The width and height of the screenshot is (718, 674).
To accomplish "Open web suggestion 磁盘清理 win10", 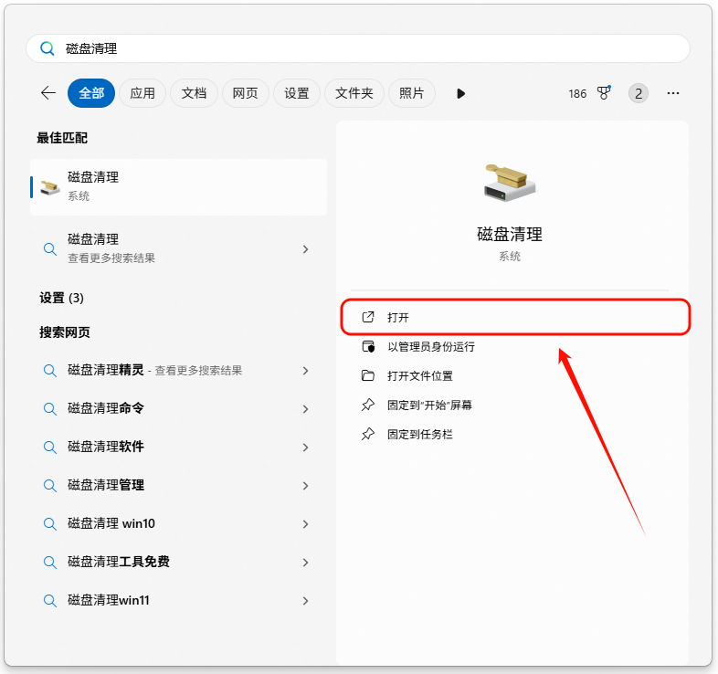I will [178, 523].
